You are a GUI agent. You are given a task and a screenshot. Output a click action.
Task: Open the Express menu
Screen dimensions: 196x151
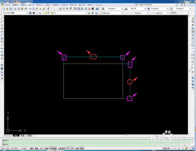99,5
